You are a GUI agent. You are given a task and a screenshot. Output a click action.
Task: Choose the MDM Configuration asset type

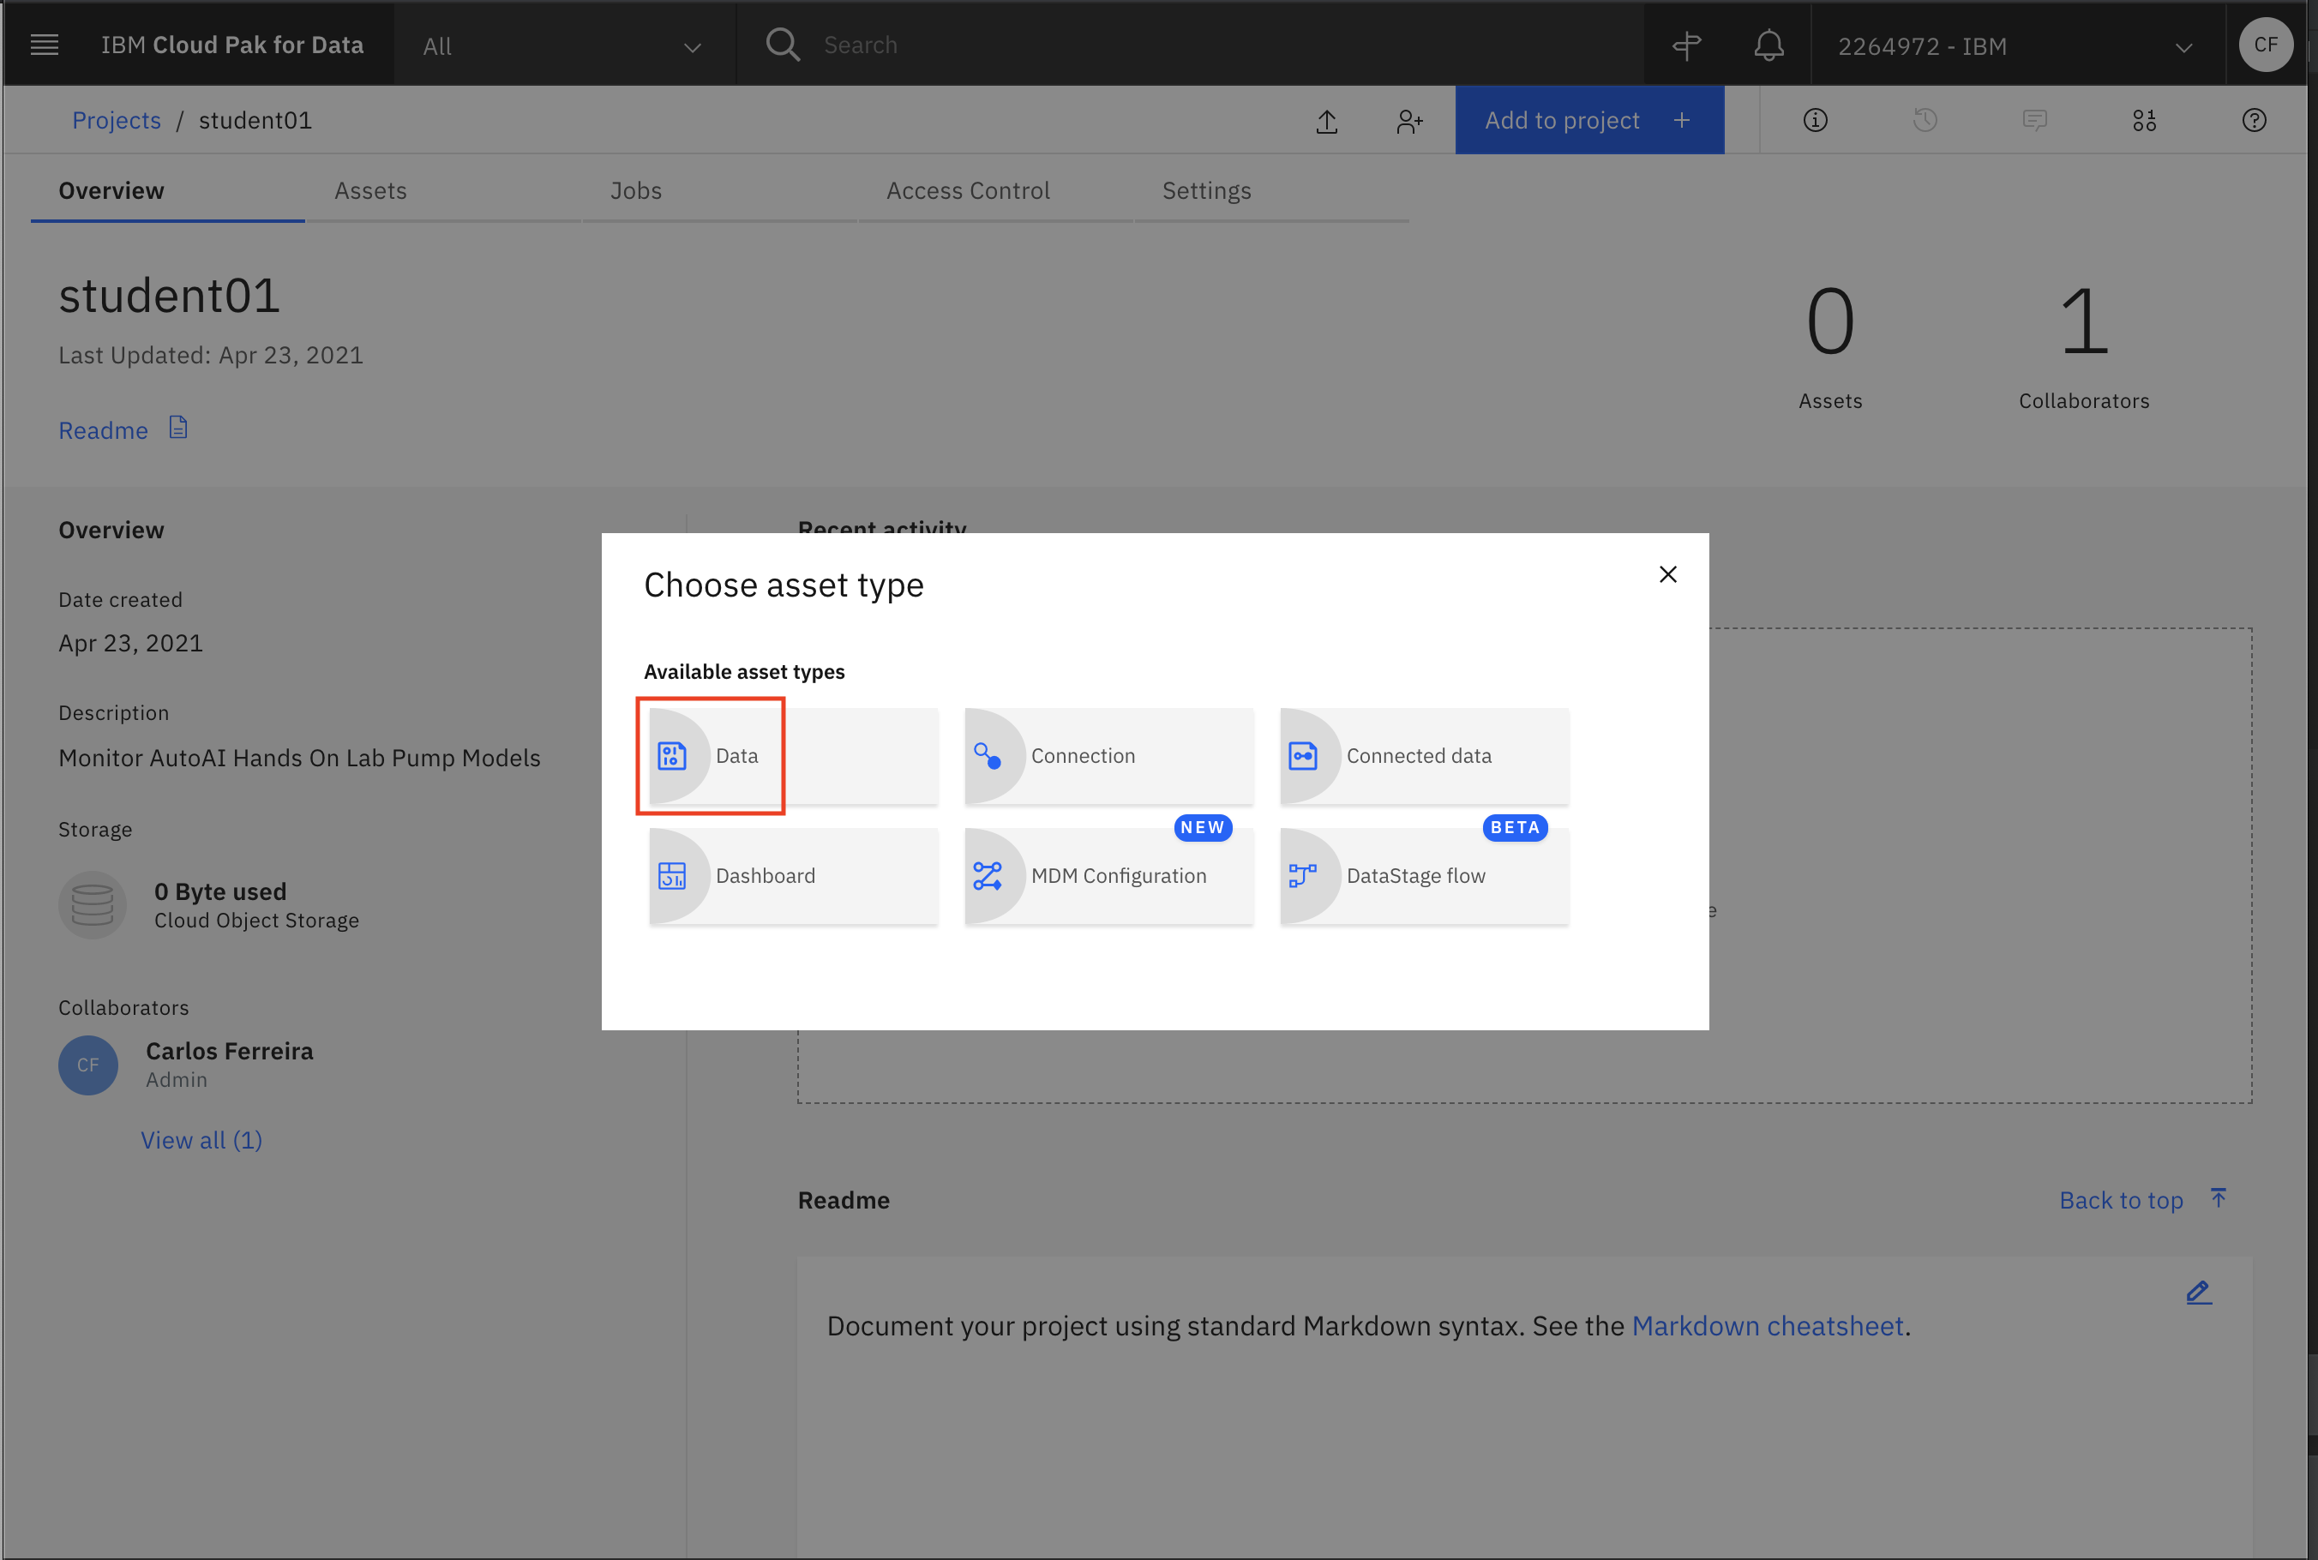pyautogui.click(x=1109, y=875)
